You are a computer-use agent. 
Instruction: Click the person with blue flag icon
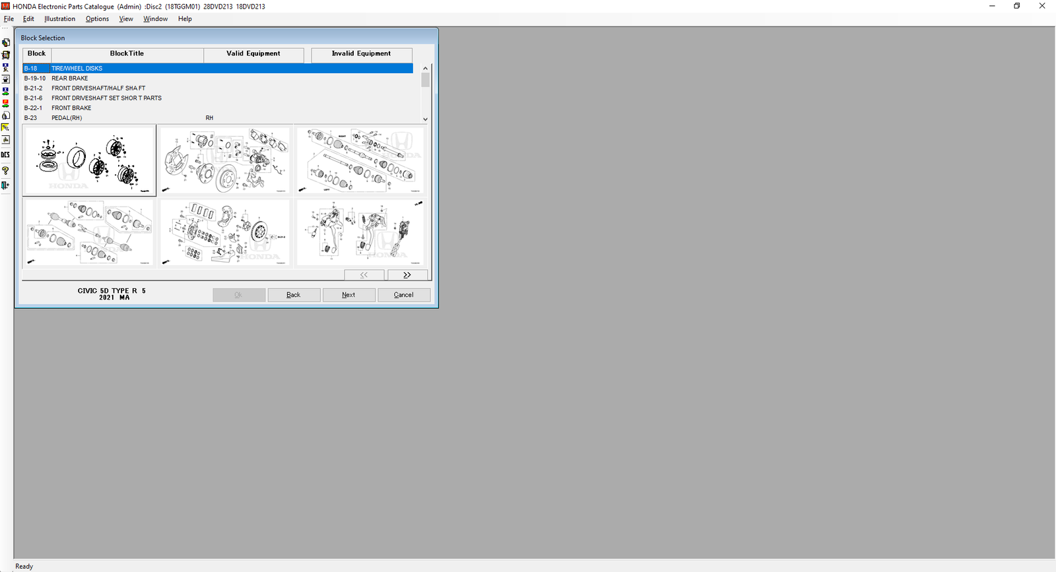tap(5, 67)
